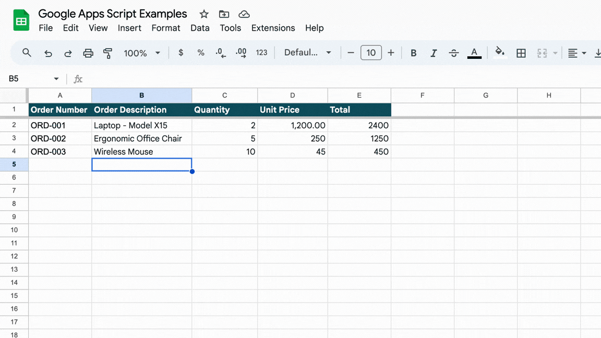
Task: Toggle bold formatting
Action: tap(414, 53)
